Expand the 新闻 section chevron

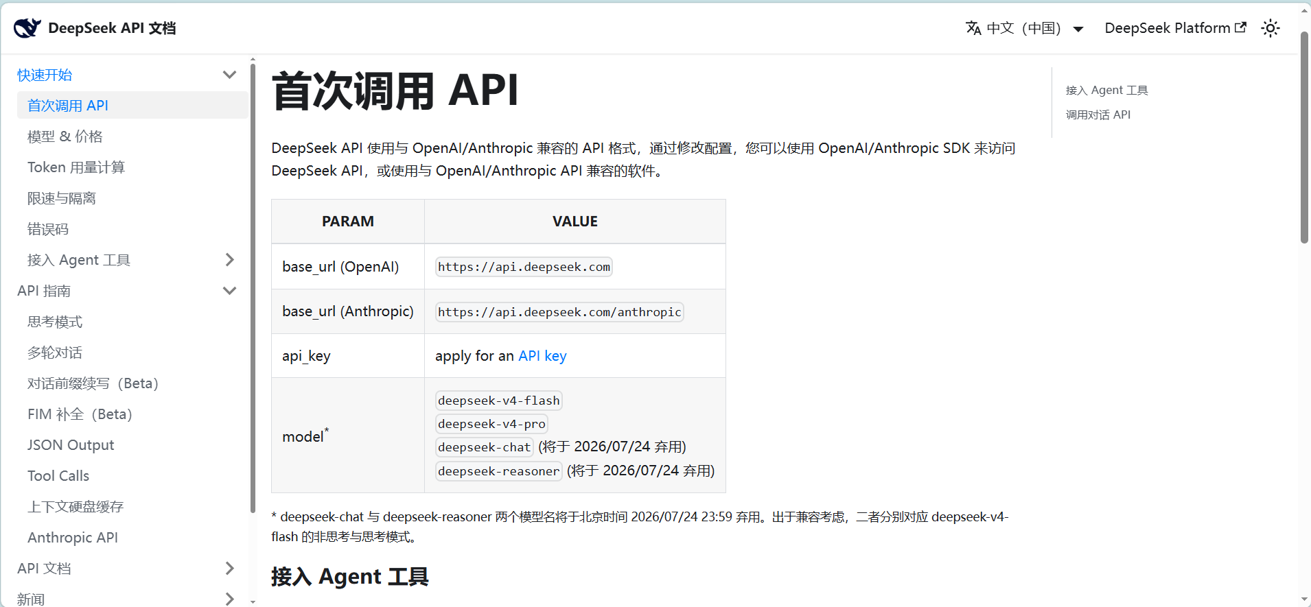pos(229,599)
